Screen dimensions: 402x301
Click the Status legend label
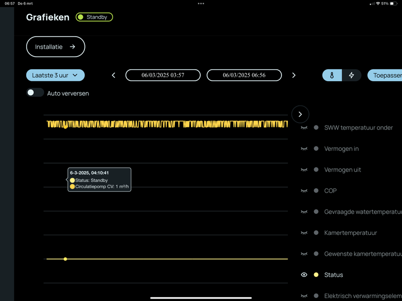click(334, 274)
